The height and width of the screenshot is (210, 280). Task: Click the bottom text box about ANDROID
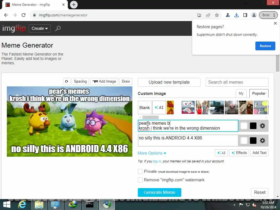coord(188,141)
